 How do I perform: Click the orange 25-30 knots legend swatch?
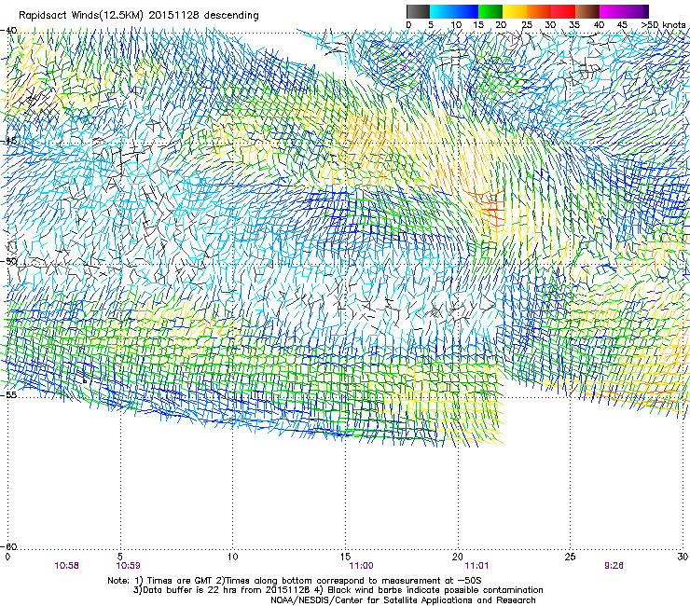[x=539, y=11]
